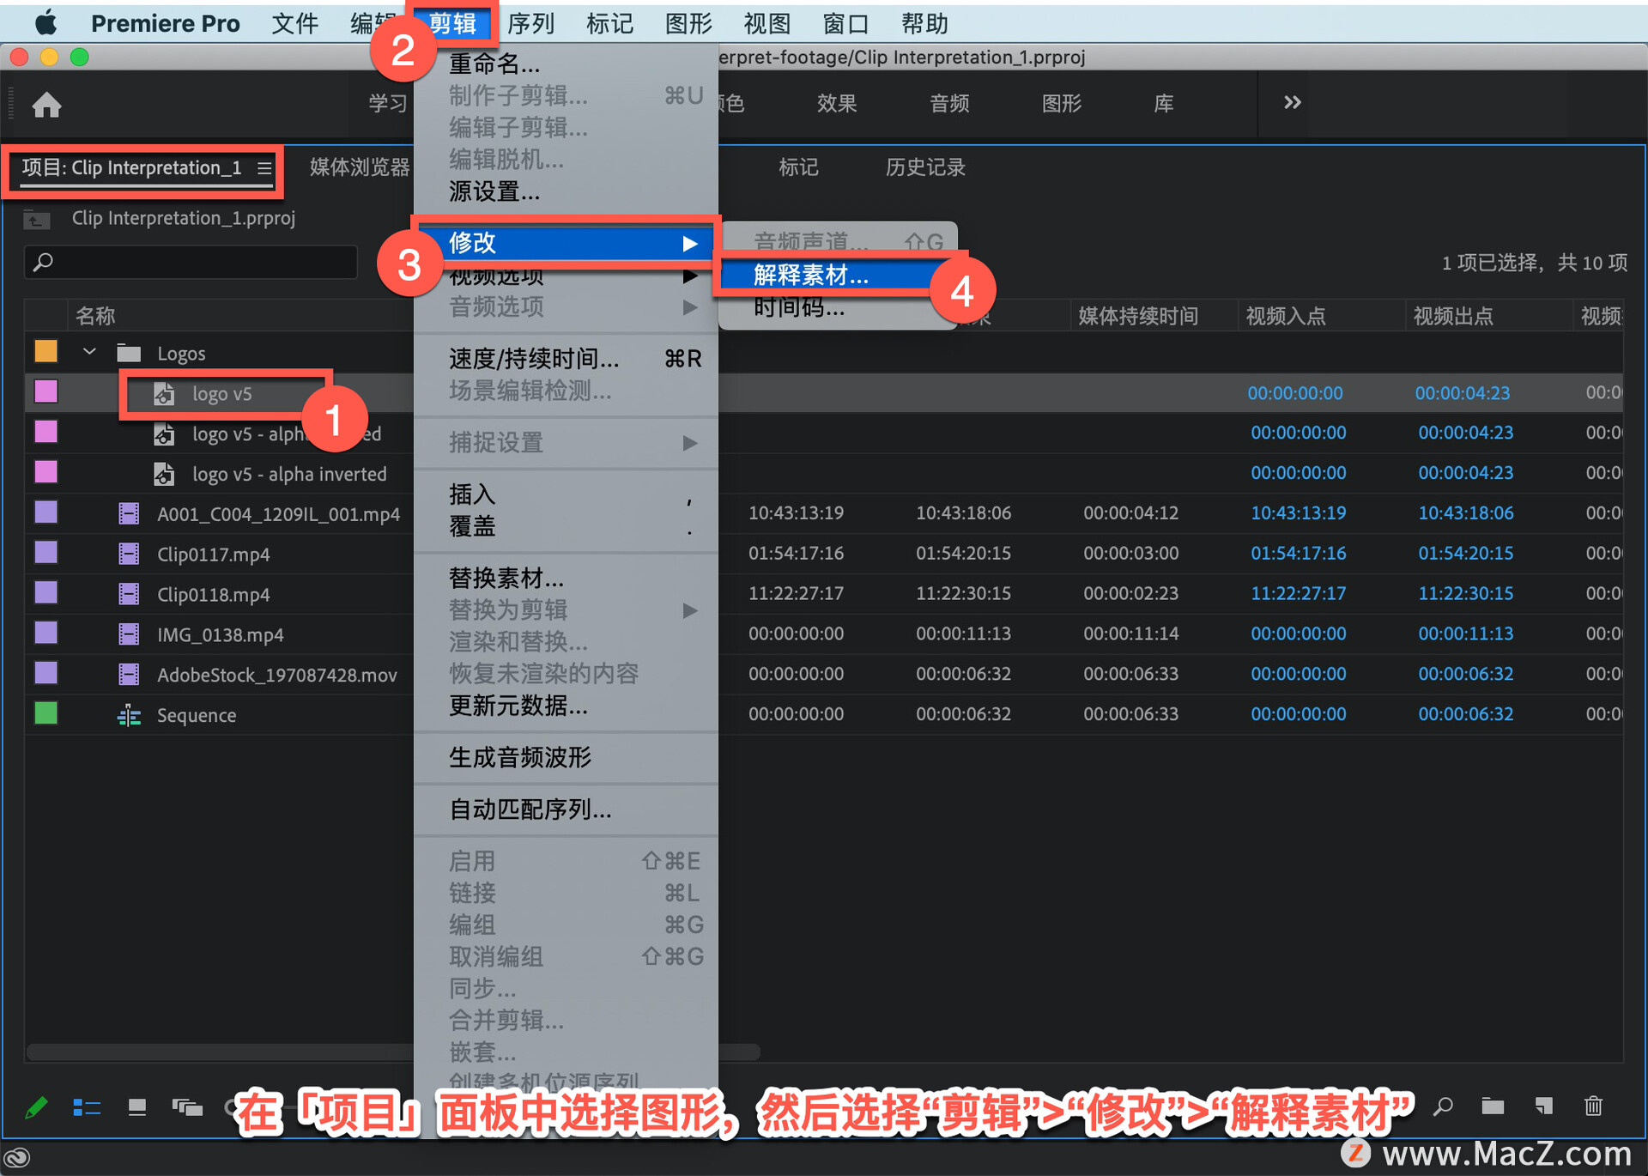Create new item icon
The width and height of the screenshot is (1648, 1176).
[x=1543, y=1106]
